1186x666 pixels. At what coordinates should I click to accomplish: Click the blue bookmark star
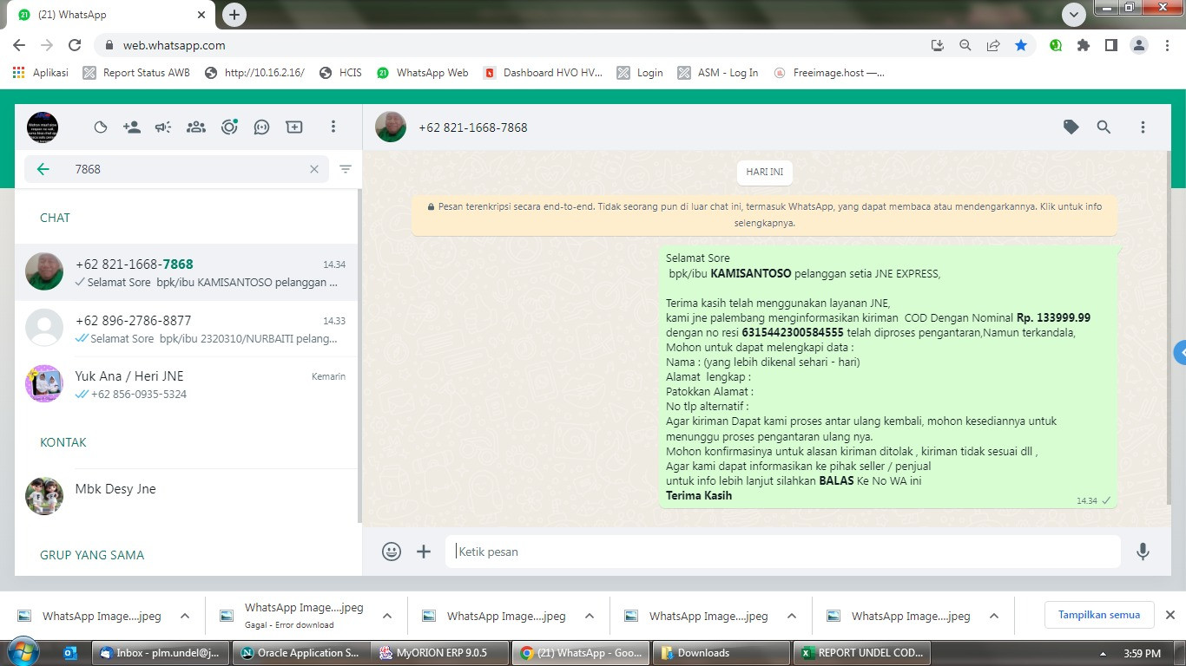point(1021,45)
